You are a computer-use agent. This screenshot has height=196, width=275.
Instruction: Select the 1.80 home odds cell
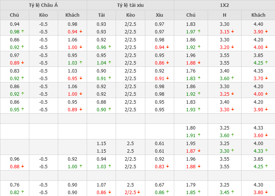tap(191, 128)
